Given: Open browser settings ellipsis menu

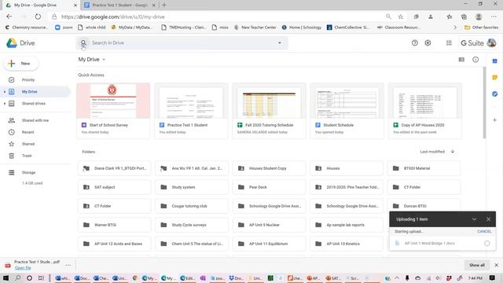Looking at the screenshot, I should (494, 17).
